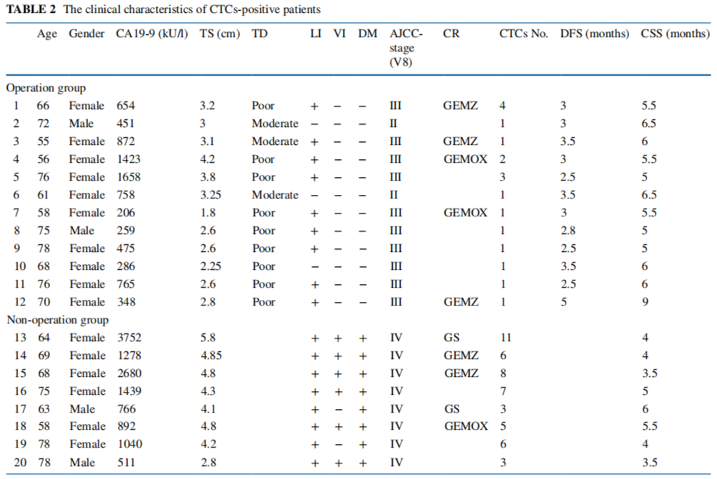Viewport: 717px width, 479px height.
Task: Click CTCs count 11 in the table
Action: (505, 338)
